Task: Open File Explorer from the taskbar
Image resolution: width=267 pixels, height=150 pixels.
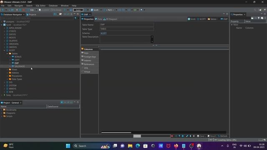Action: point(130,146)
